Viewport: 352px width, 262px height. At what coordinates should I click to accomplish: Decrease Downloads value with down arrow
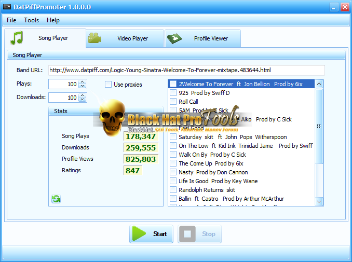pos(83,100)
